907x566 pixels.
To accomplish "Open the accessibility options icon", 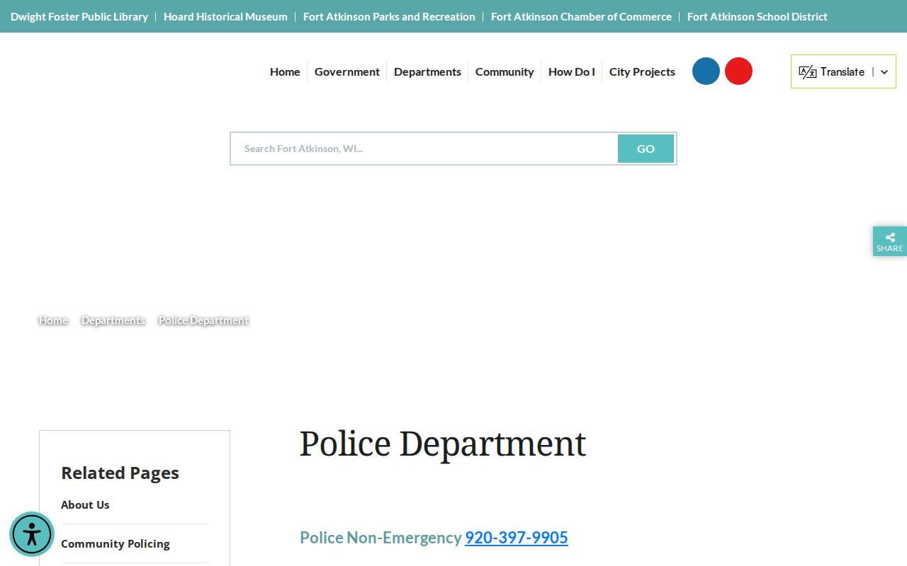I will (x=32, y=534).
